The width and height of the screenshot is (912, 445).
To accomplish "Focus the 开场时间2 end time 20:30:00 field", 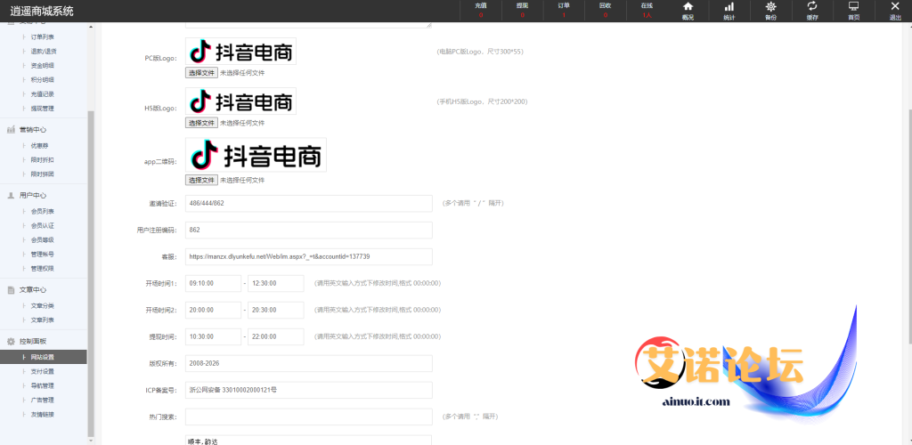I will 276,311.
